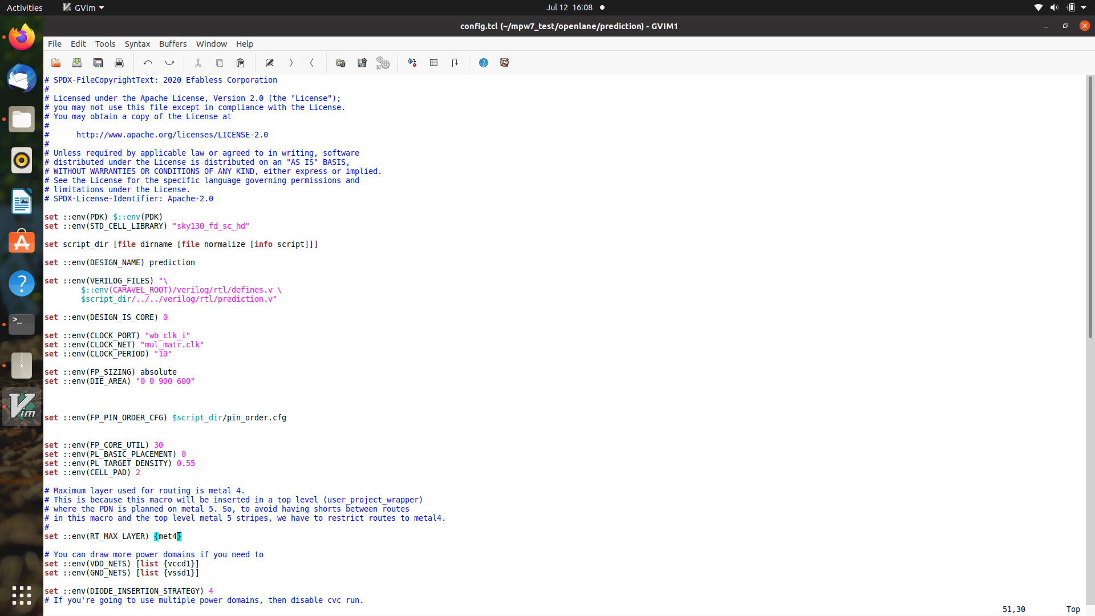This screenshot has height=616, width=1095.
Task: Open Find and Replace via toolbar icon
Action: tap(269, 63)
